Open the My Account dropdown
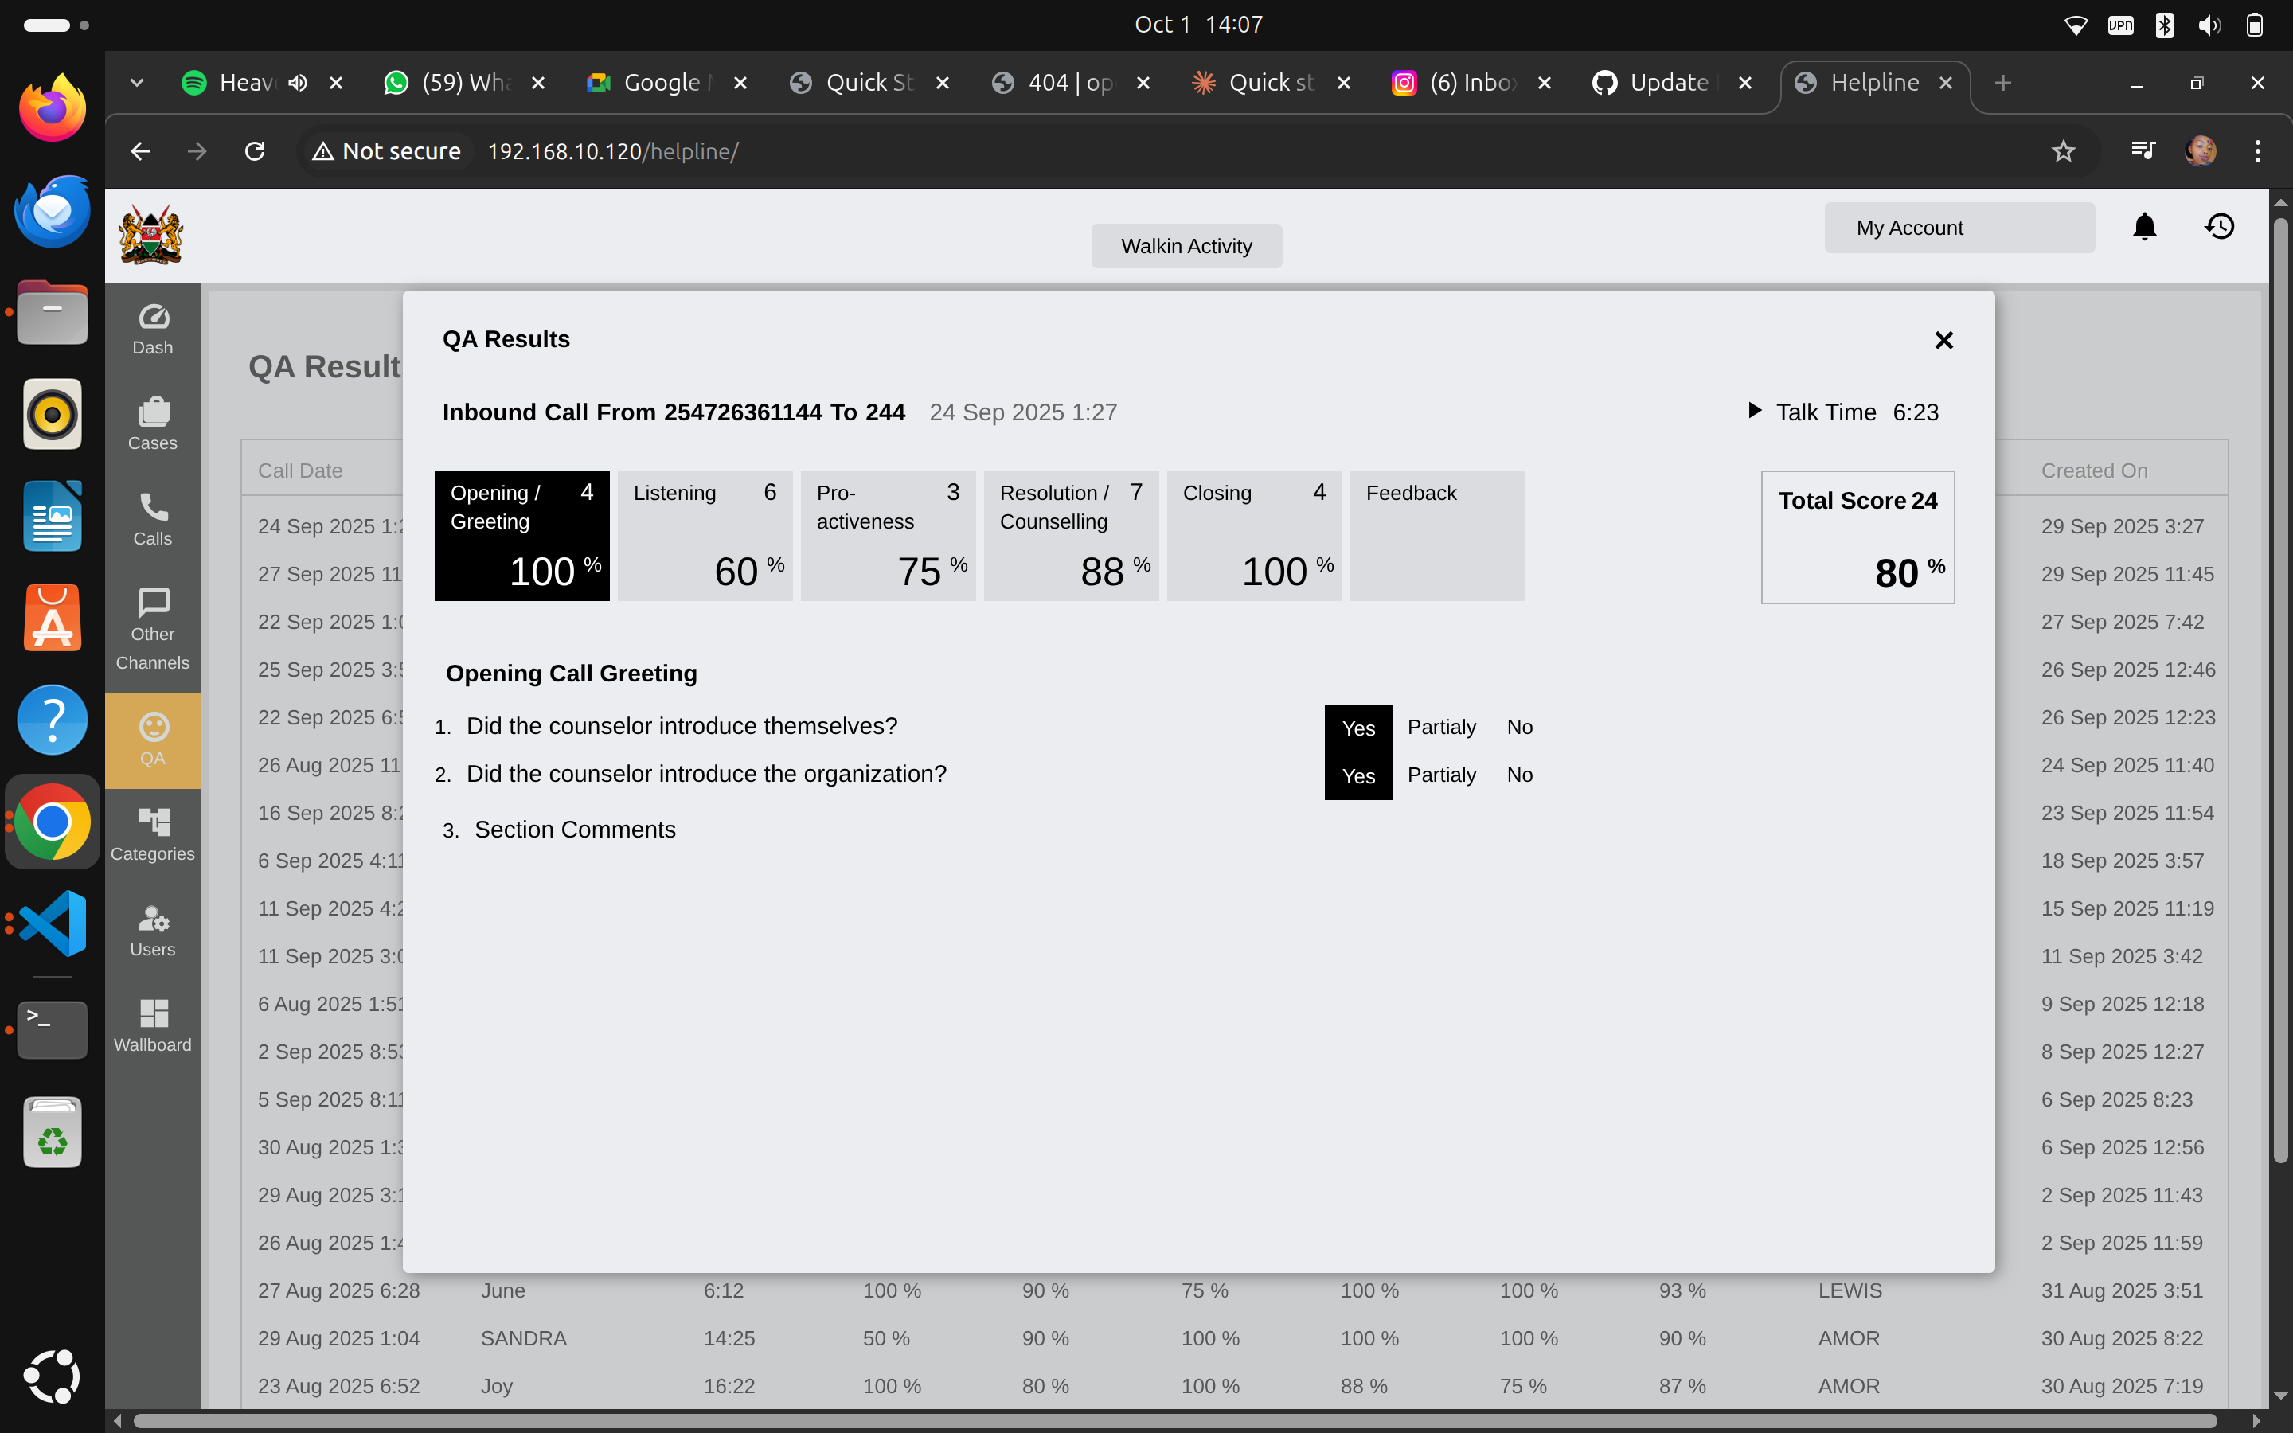 (x=1959, y=228)
